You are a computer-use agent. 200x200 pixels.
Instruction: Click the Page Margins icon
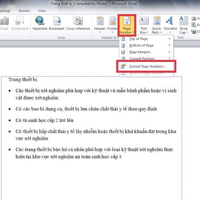click(x=123, y=52)
